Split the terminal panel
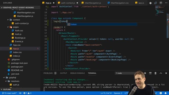 pyautogui.click(x=150, y=73)
